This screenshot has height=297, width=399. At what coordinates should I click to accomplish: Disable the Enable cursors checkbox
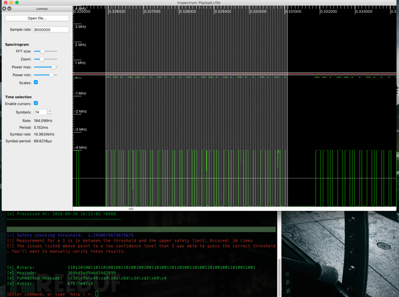36,104
